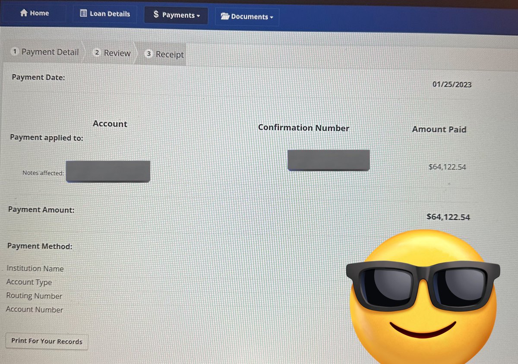Expand the Documents dropdown menu

(x=247, y=17)
